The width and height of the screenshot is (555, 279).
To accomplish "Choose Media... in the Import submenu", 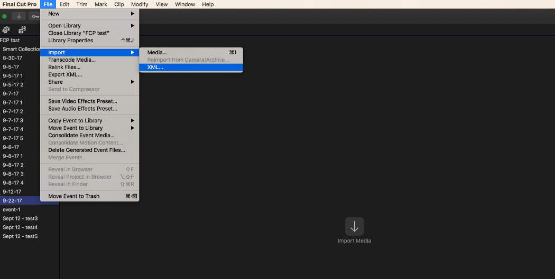I will tap(191, 53).
